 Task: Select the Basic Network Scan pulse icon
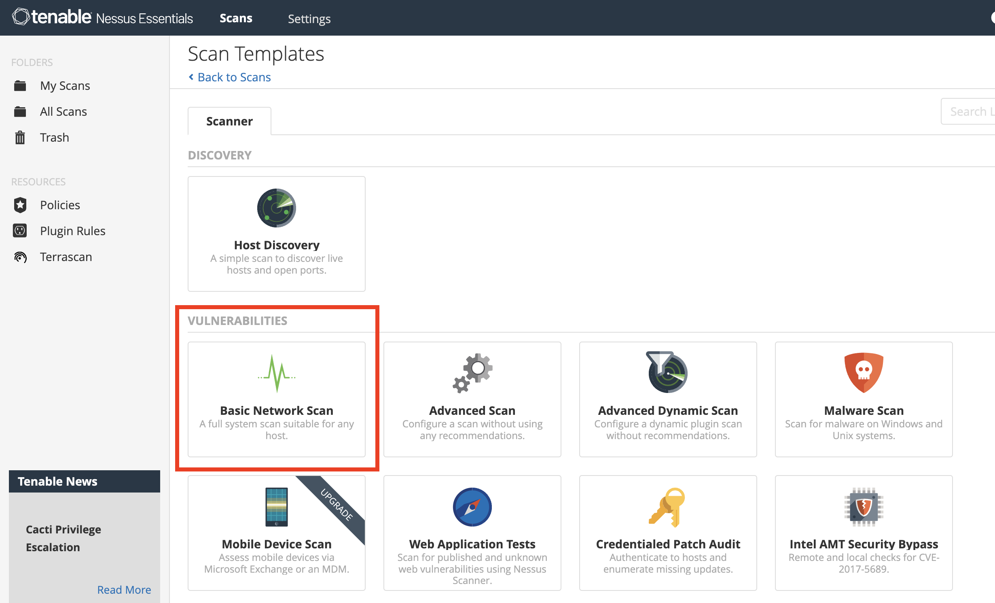277,374
